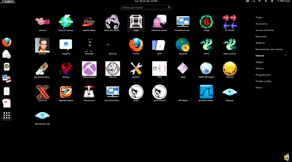The height and width of the screenshot is (162, 292).
Task: Open the PDD application
Action: pyautogui.click(x=159, y=70)
